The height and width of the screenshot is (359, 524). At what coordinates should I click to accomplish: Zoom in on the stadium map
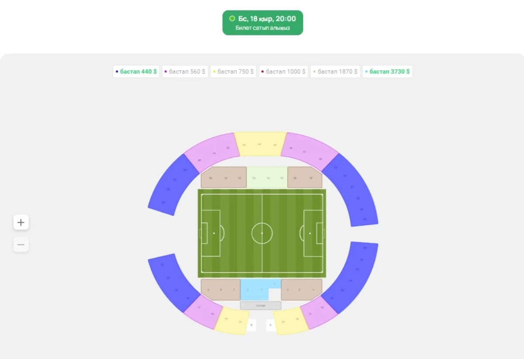(x=21, y=222)
